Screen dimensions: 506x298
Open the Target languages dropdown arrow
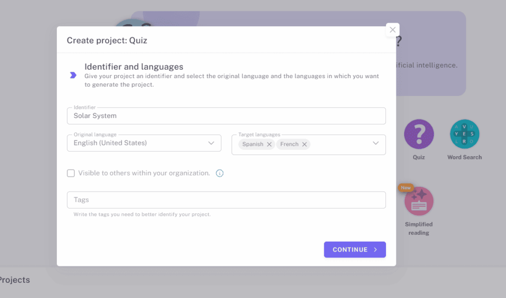click(x=376, y=143)
